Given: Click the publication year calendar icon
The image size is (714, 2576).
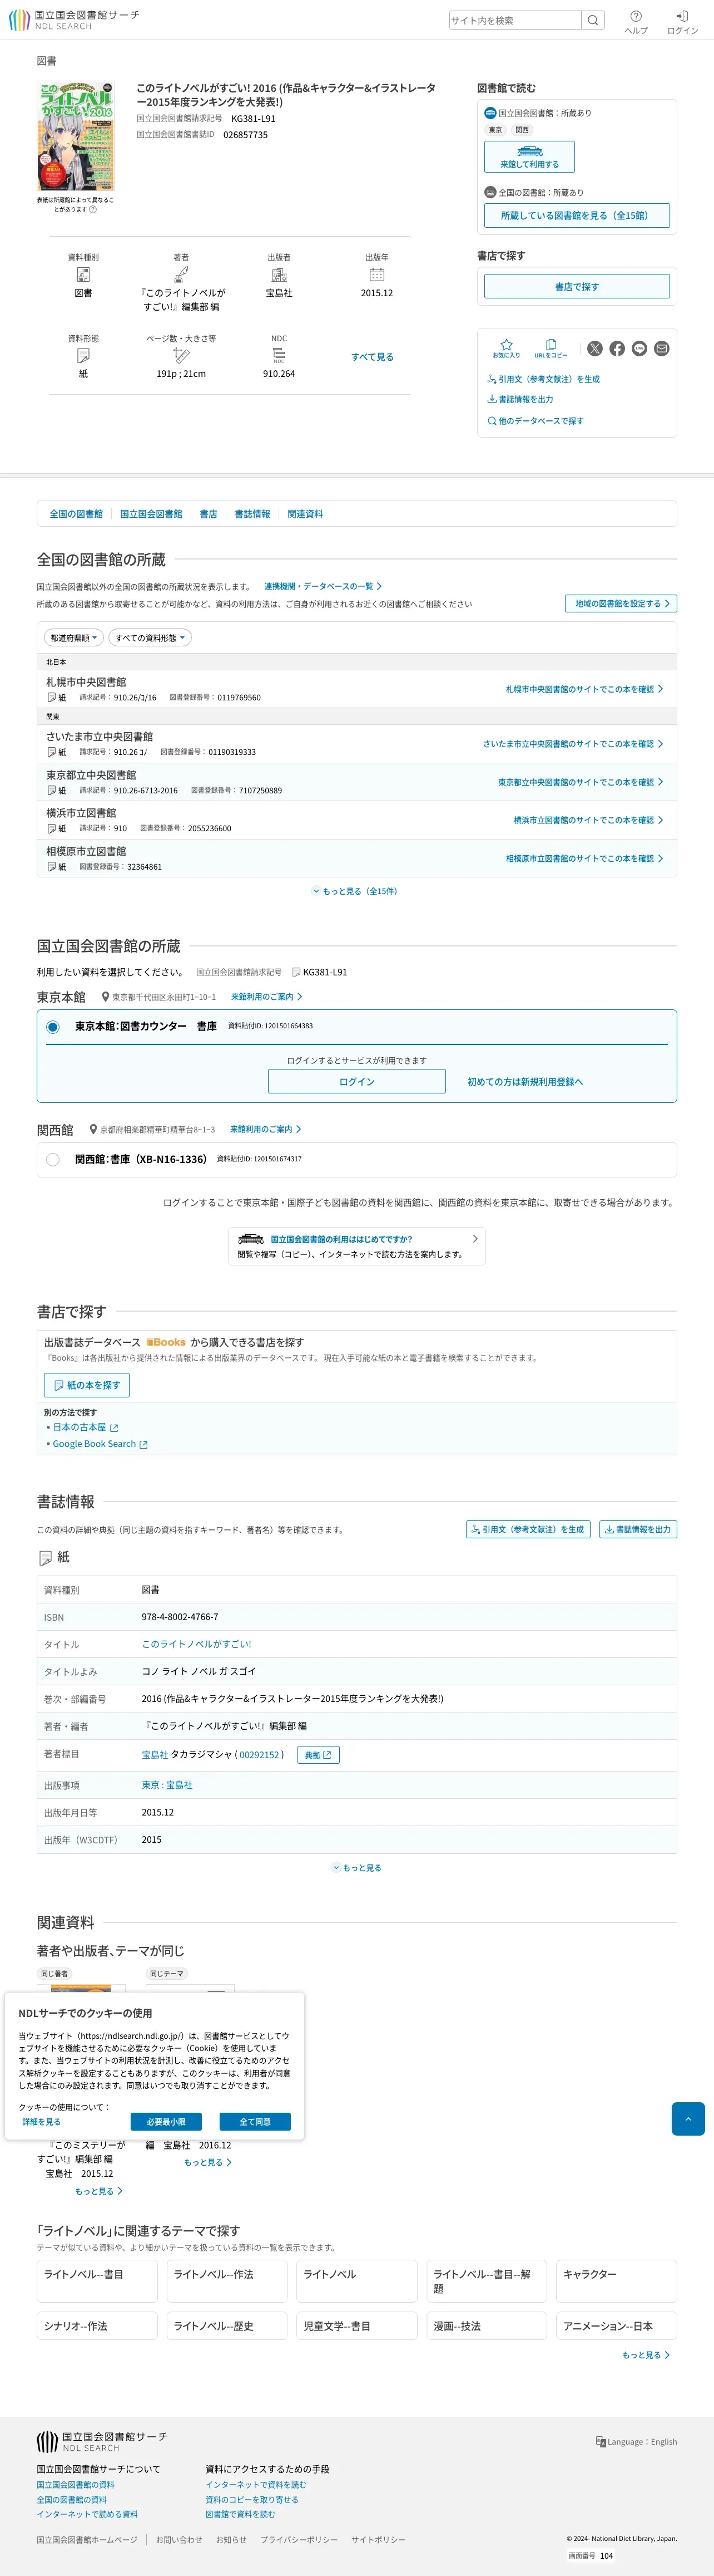Looking at the screenshot, I should (376, 274).
